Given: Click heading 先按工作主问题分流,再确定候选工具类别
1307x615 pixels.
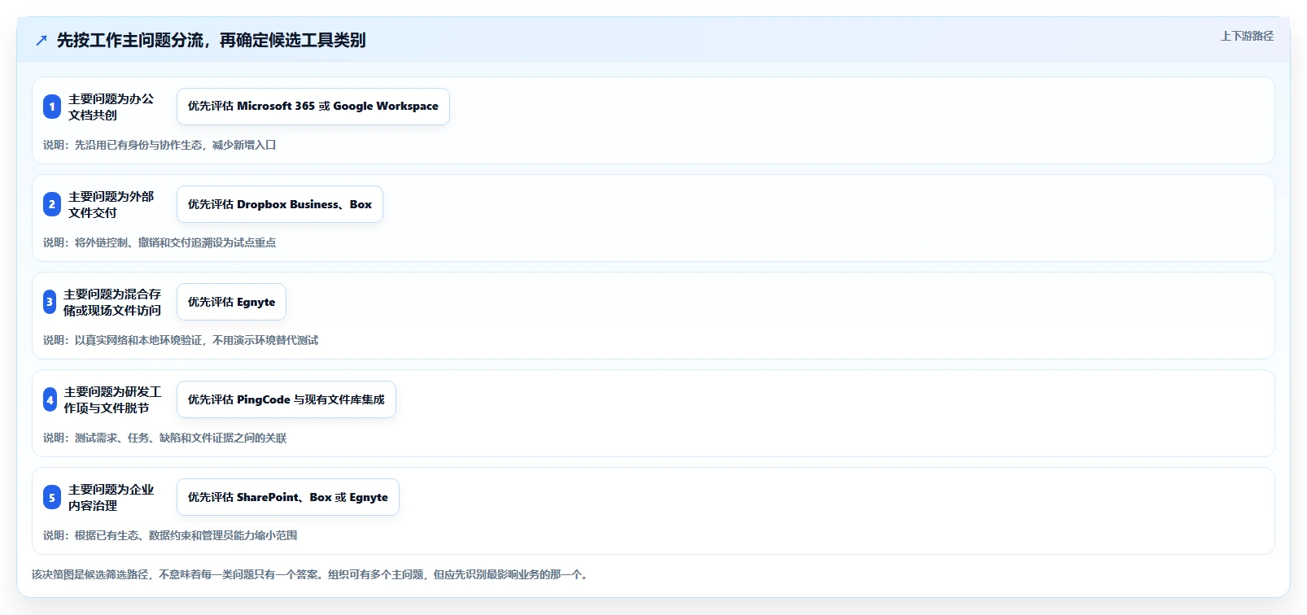Looking at the screenshot, I should coord(212,41).
